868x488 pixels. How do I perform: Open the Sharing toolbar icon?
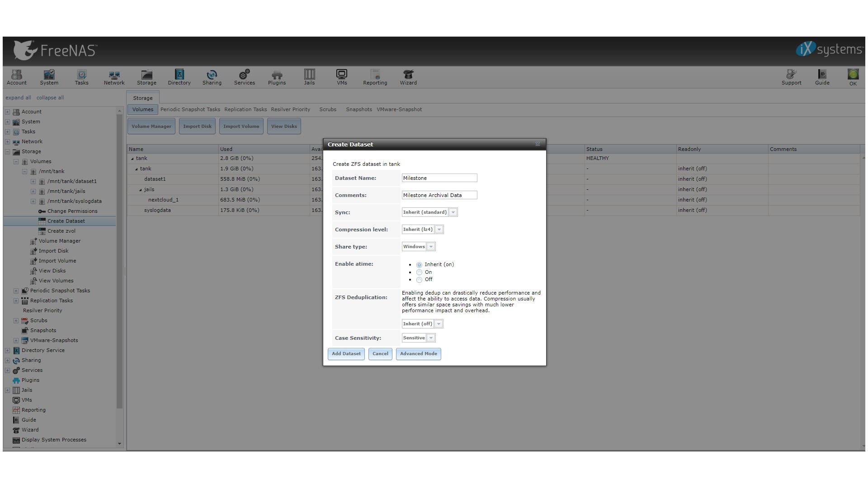[x=212, y=77]
